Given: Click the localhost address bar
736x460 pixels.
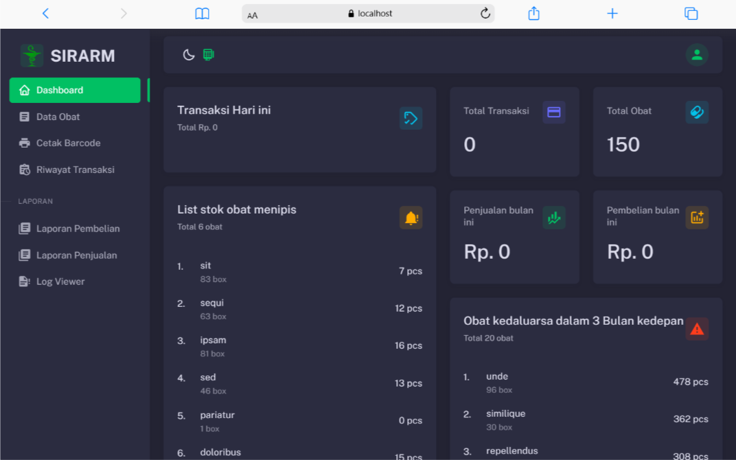Looking at the screenshot, I should click(369, 14).
